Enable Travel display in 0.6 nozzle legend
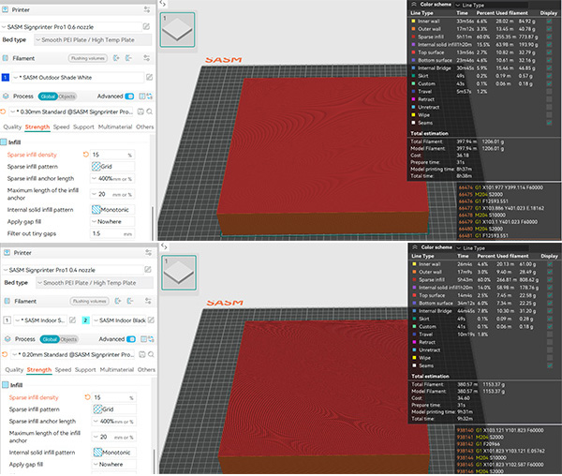 549,92
